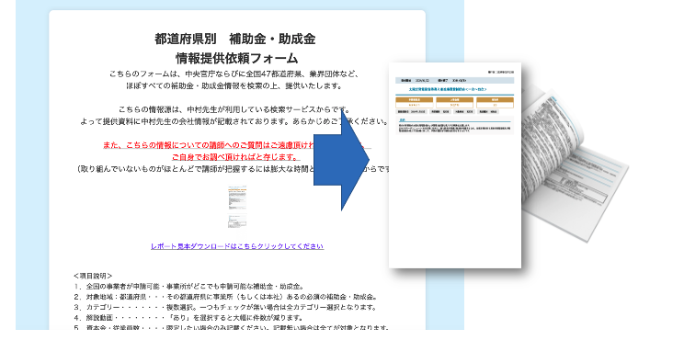This screenshot has height=340, width=684.
Task: Click the 情報提供依頼フォーム title
Action: [237, 58]
